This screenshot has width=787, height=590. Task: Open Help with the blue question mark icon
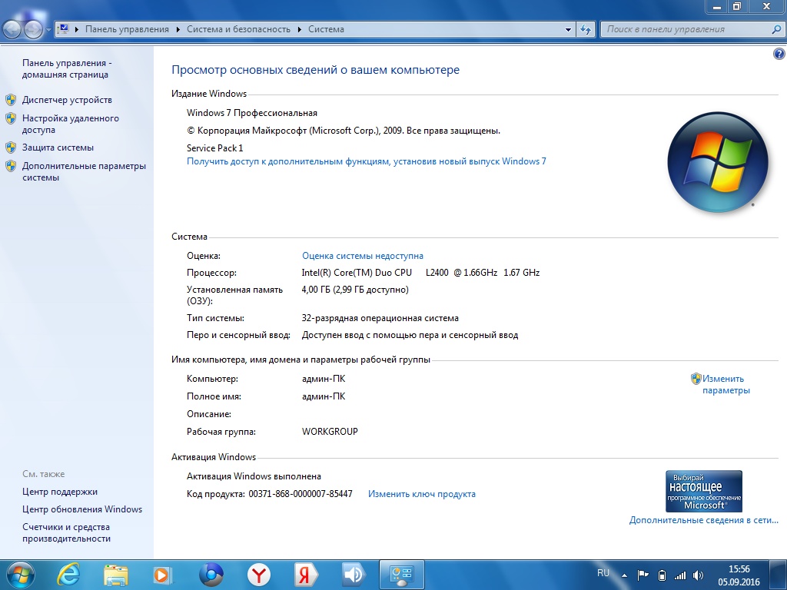pyautogui.click(x=779, y=54)
